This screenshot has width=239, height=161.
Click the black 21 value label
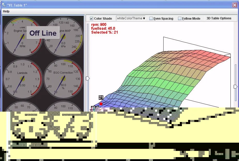pyautogui.click(x=101, y=97)
